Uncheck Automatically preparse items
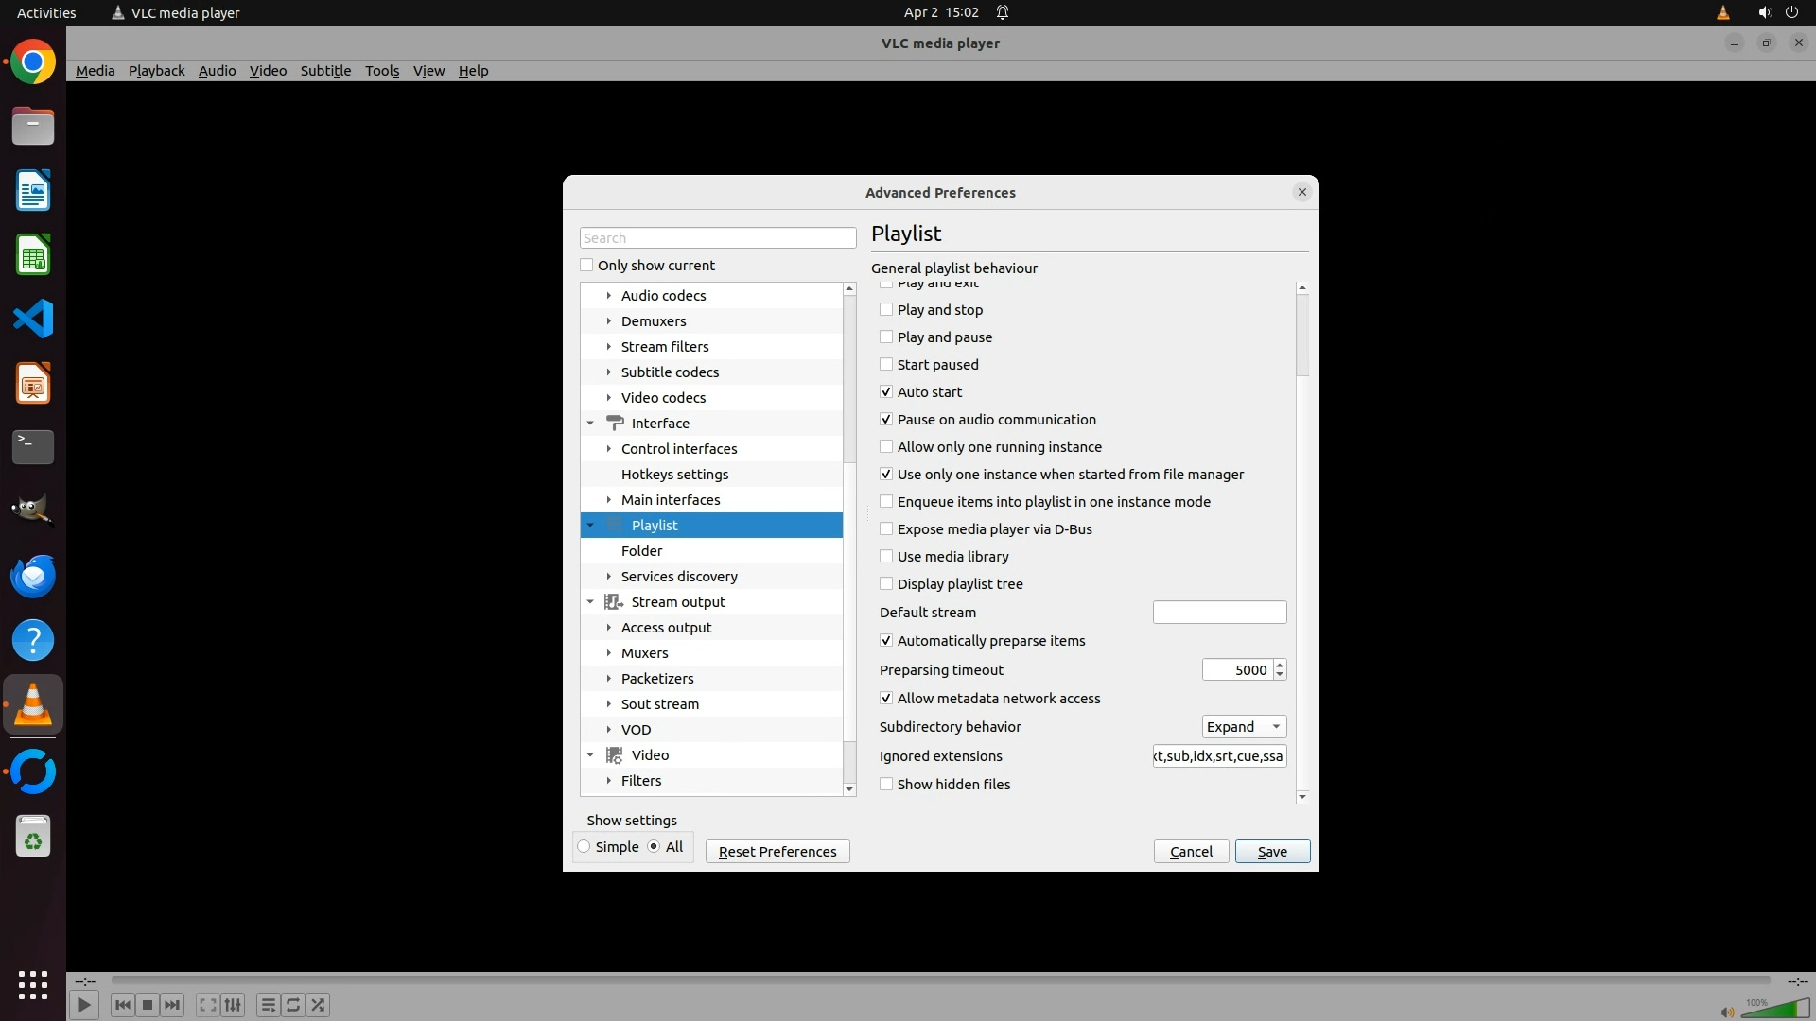Screen dimensions: 1816x1021 click(x=886, y=641)
